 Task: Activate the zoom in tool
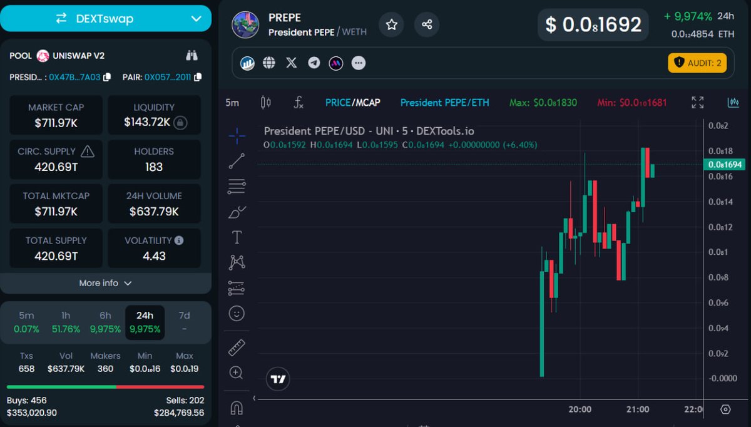[237, 373]
